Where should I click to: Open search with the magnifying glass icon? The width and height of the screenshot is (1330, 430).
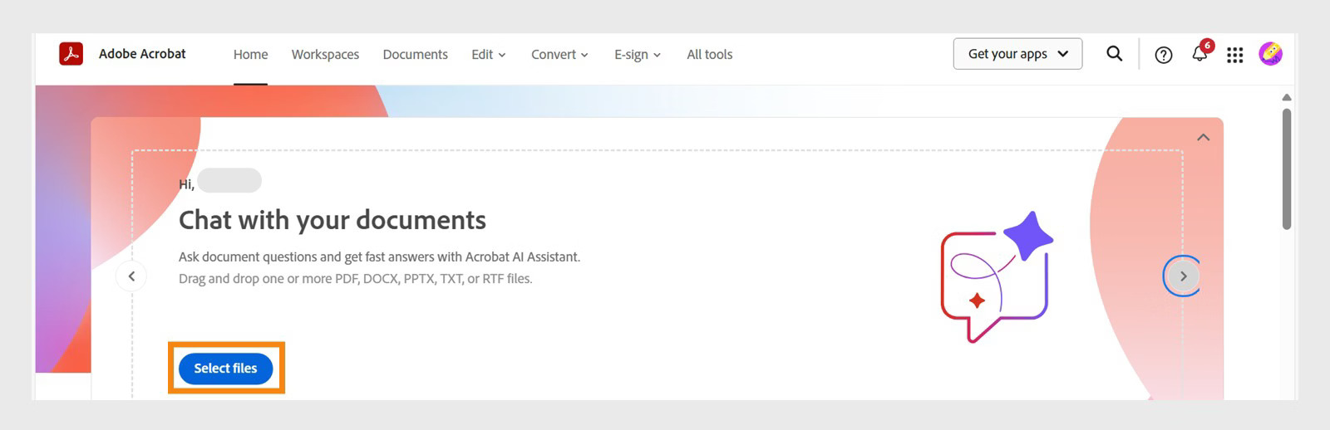pos(1114,54)
